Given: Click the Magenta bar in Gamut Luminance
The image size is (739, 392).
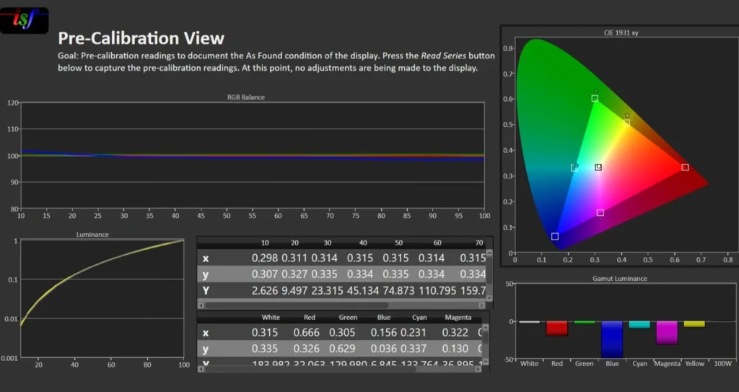Looking at the screenshot, I should [x=667, y=333].
